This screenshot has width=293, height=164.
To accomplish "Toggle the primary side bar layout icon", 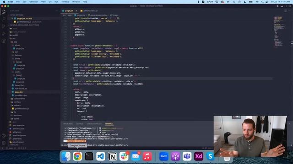I will [x=278, y=6].
